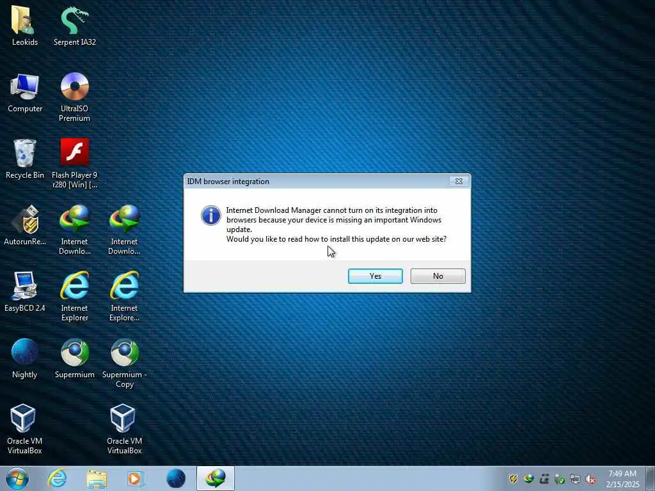
Task: Click No in the IDM browser integration dialog
Action: (x=438, y=276)
